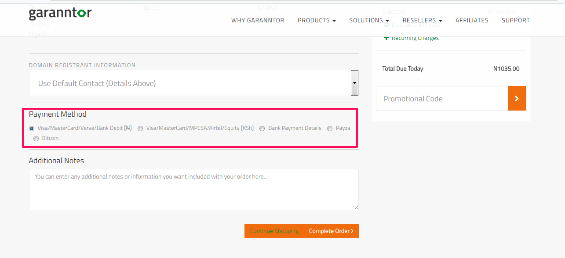Open Why Garanntor page
565x258 pixels.
click(258, 20)
